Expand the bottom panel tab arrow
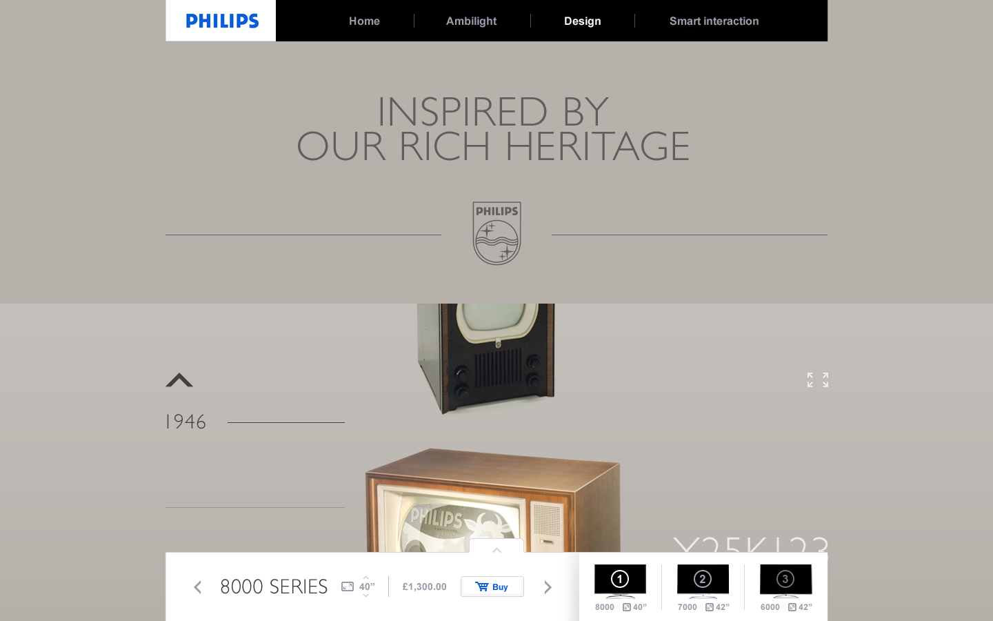The width and height of the screenshot is (993, 621). tap(496, 546)
